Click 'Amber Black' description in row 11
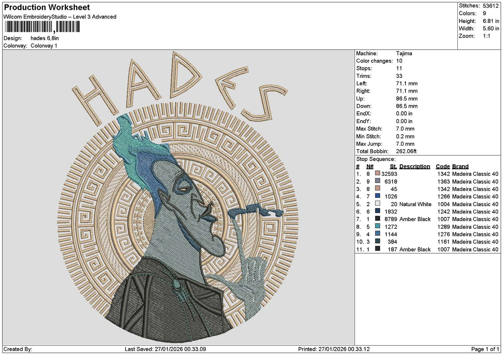The image size is (503, 355). tap(415, 249)
